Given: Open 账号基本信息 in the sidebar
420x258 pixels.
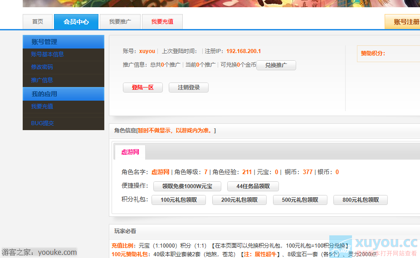Looking at the screenshot, I should 47,54.
